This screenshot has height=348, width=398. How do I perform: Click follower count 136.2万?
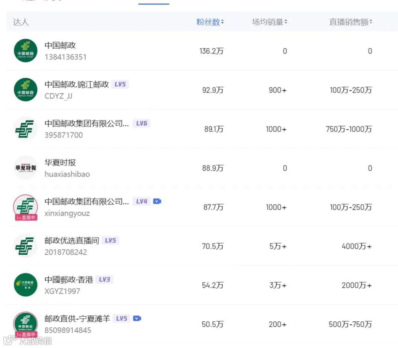[211, 51]
